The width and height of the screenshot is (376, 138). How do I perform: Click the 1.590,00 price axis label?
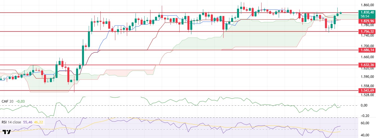367,77
